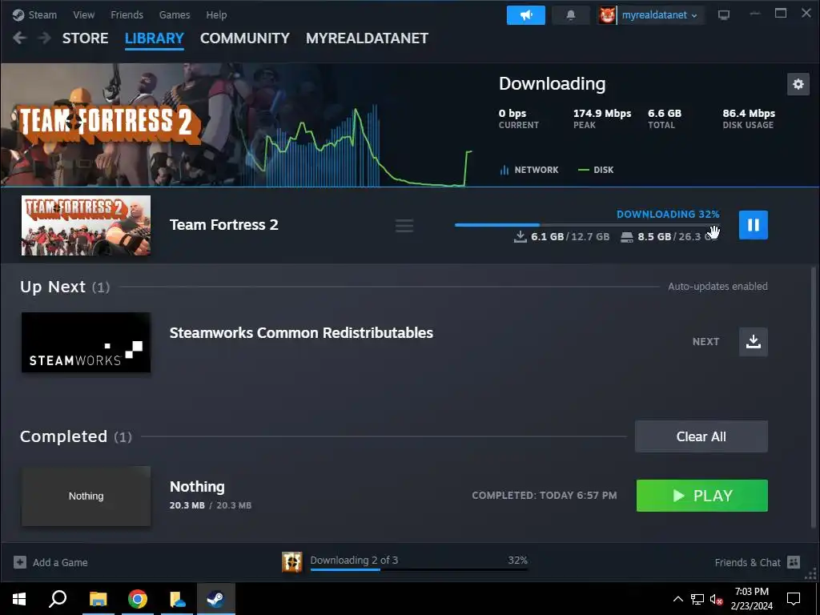Open the View menu
820x615 pixels.
pos(83,14)
